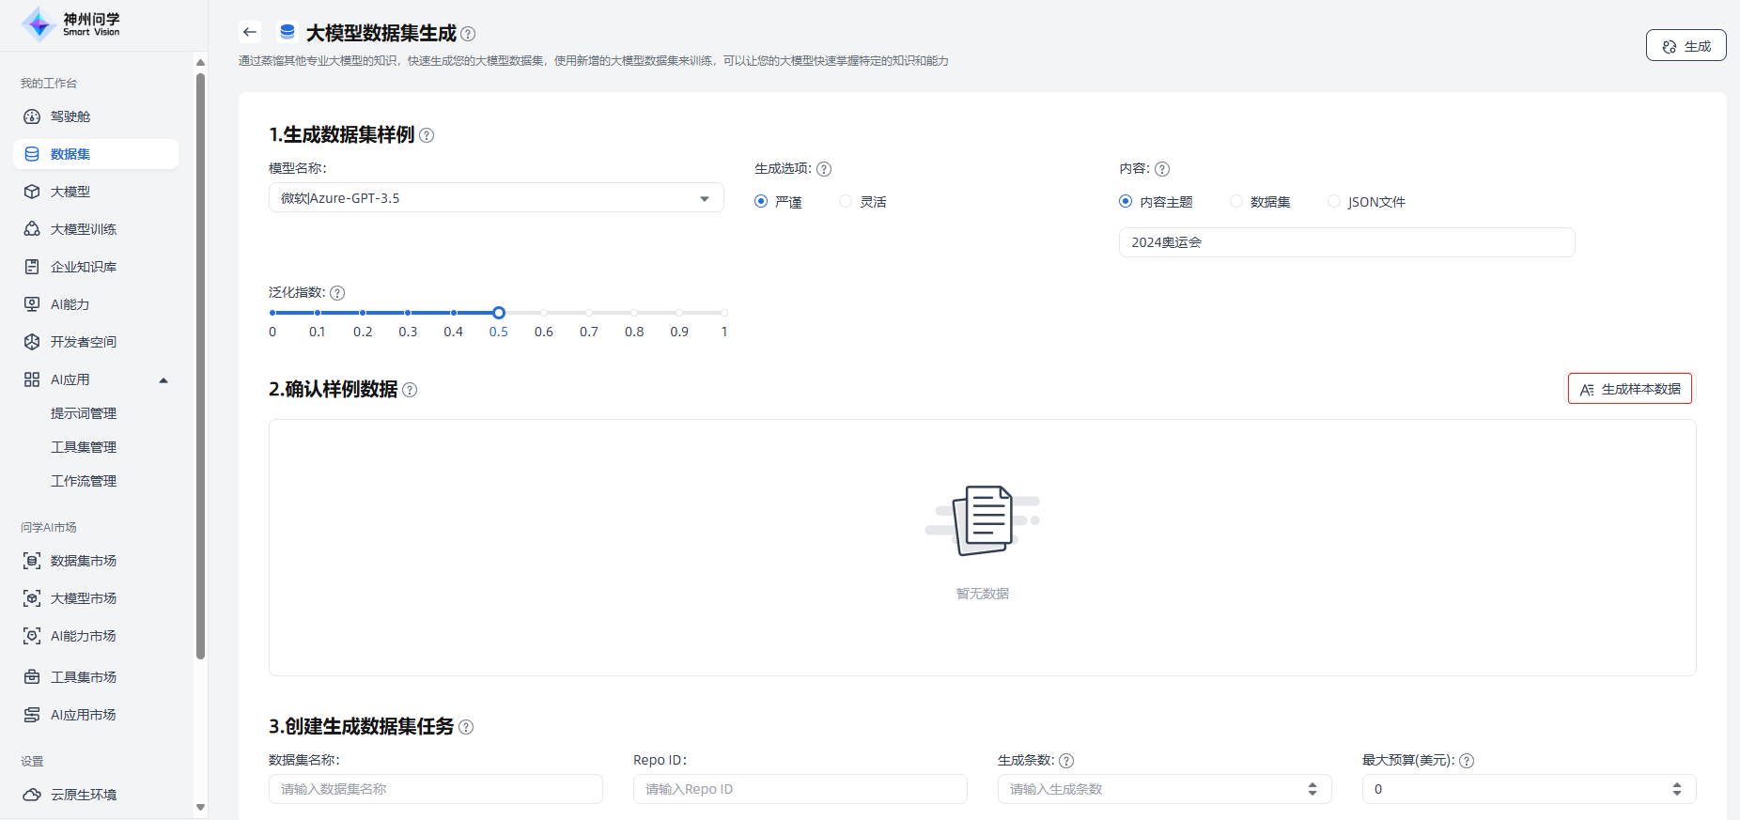Screen dimensions: 1740x820
Task: Click help icon next to 1.生成数据集样例
Action: coord(427,135)
